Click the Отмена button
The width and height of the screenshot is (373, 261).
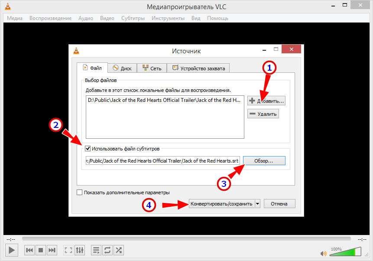(x=279, y=204)
